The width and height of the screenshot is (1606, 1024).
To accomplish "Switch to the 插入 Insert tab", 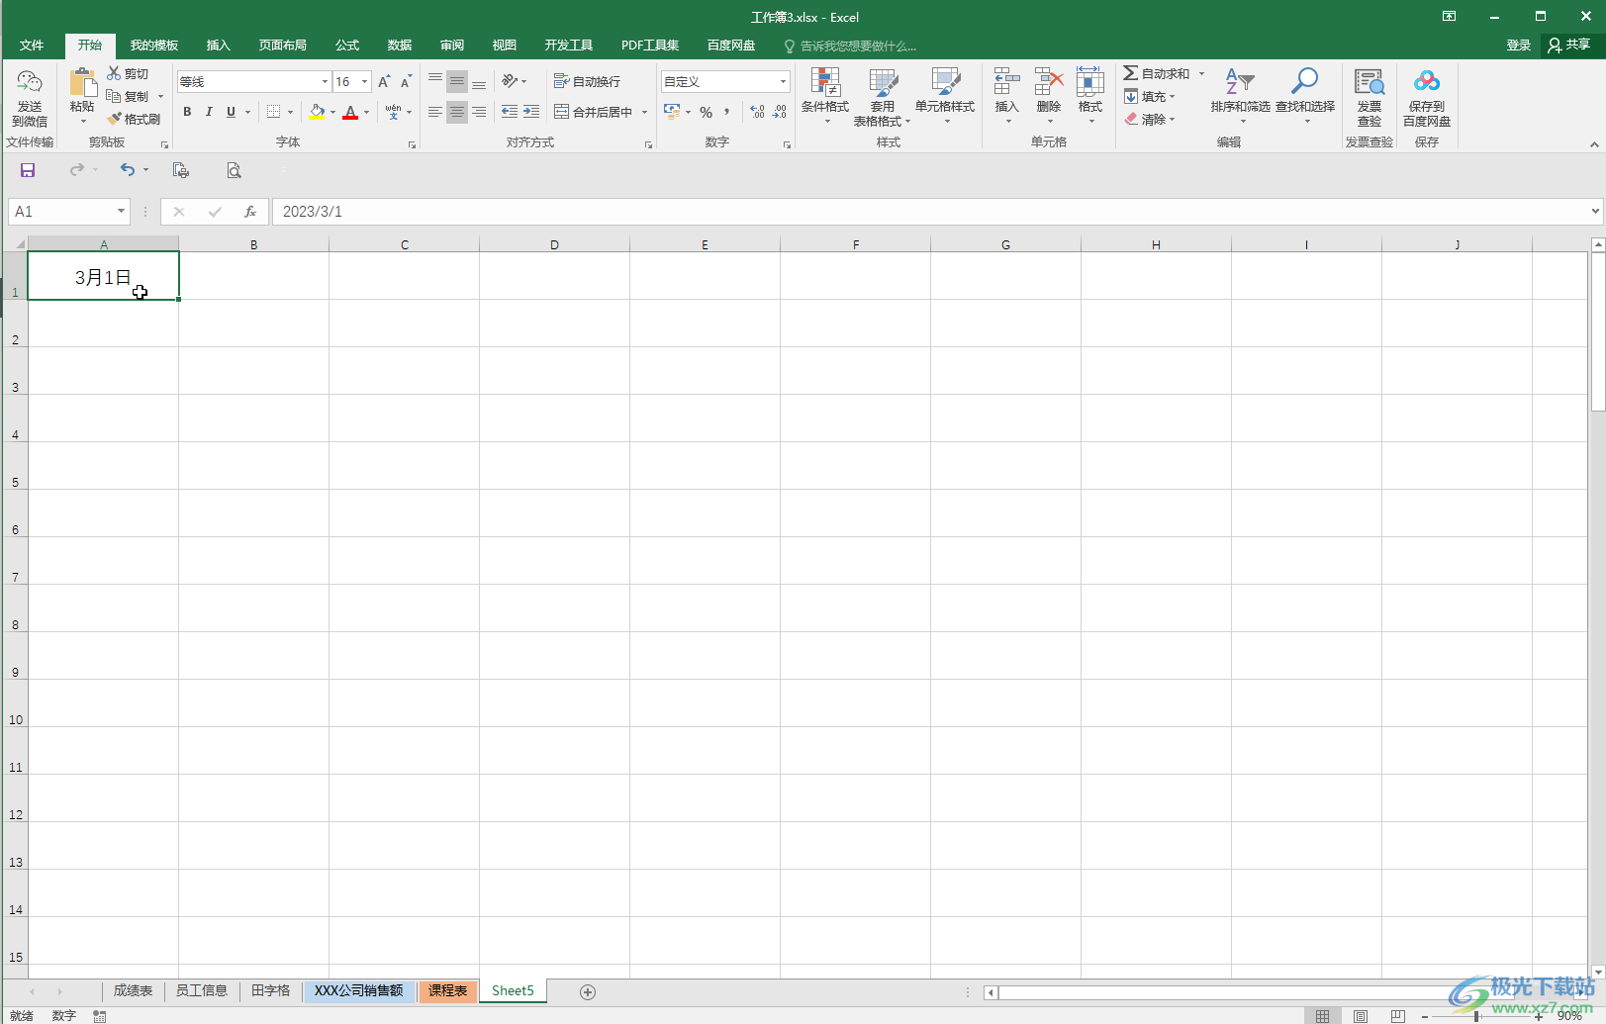I will (219, 46).
